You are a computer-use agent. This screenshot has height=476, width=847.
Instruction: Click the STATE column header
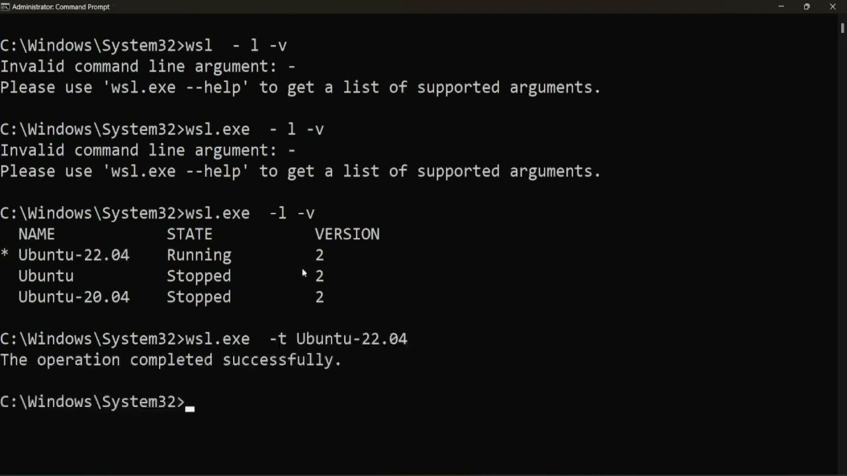tap(189, 234)
